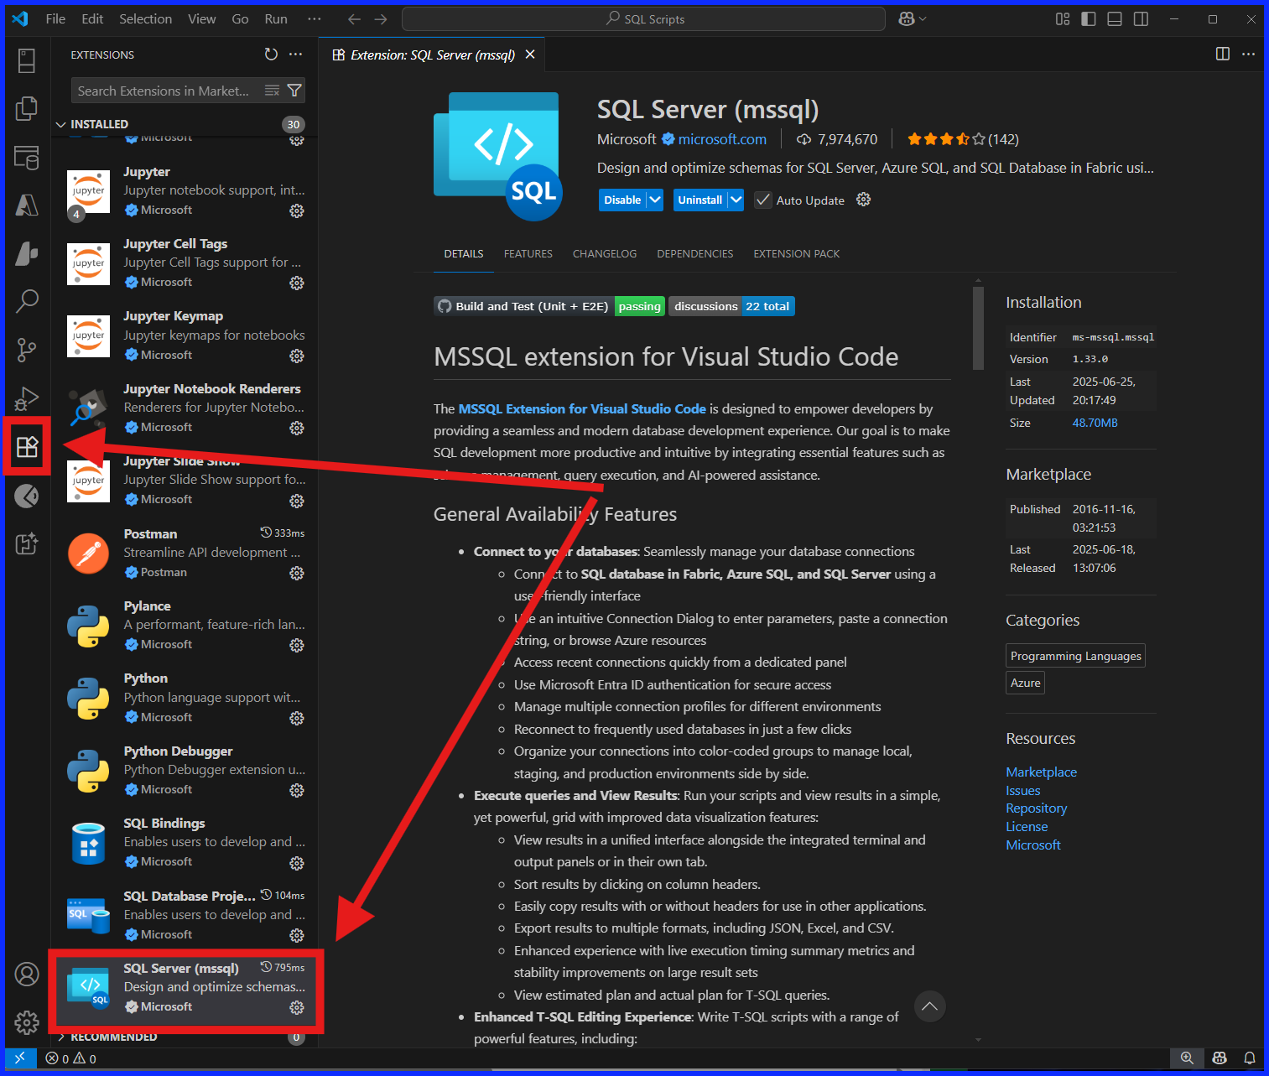The width and height of the screenshot is (1269, 1076).
Task: Open Manage gear for Postman extension
Action: [297, 573]
